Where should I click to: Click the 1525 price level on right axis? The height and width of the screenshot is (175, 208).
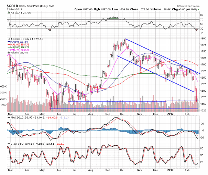(x=203, y=110)
